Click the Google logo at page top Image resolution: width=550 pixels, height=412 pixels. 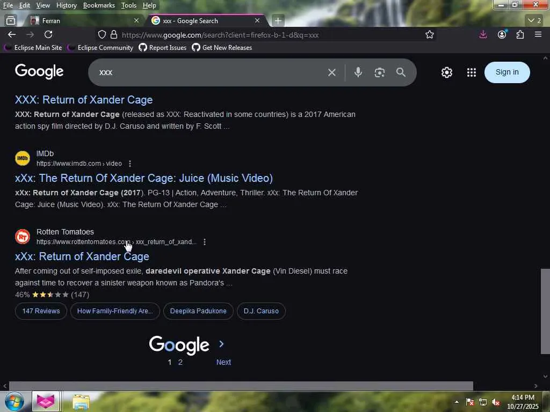click(39, 72)
